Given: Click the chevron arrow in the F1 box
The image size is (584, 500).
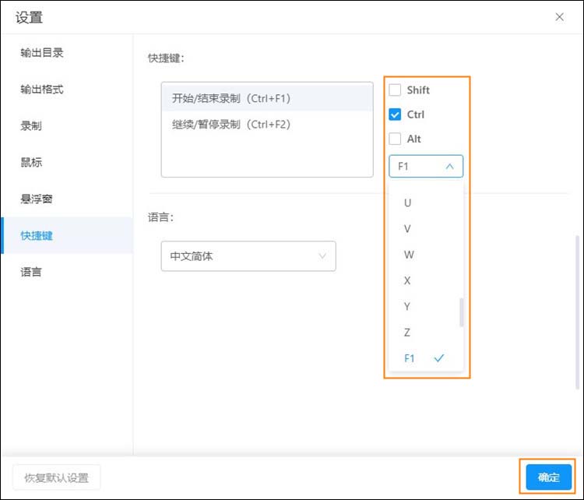Looking at the screenshot, I should pos(449,166).
